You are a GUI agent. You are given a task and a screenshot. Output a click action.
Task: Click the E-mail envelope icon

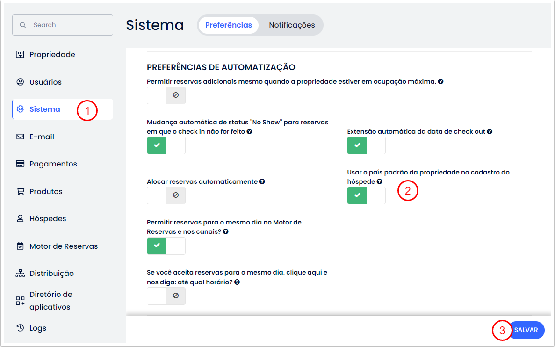[x=20, y=137]
